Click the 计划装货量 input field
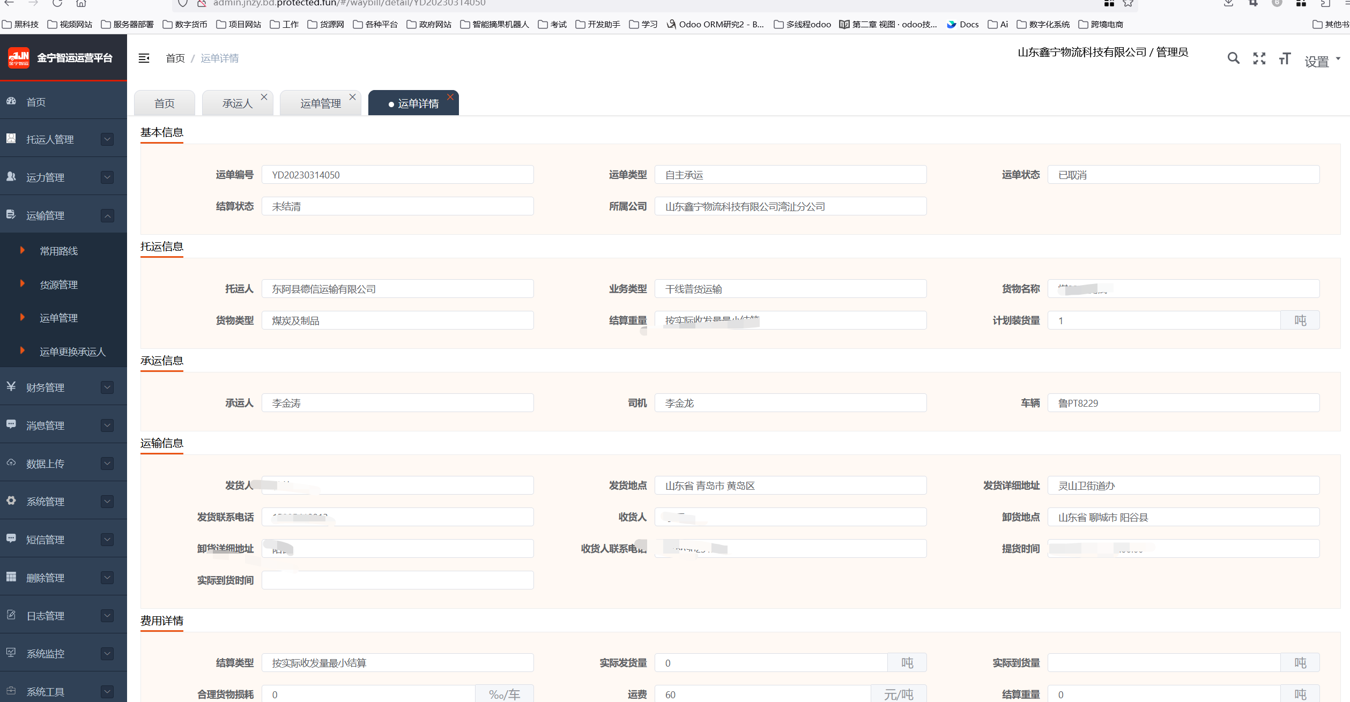The height and width of the screenshot is (702, 1350). tap(1164, 320)
